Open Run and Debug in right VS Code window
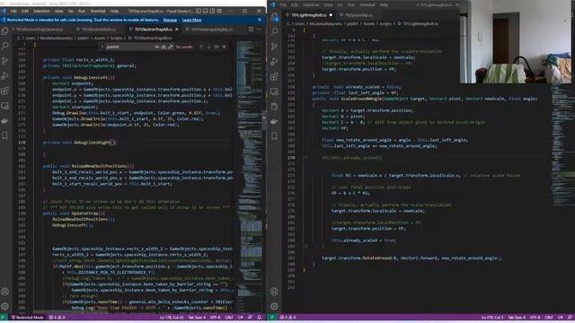 pos(274,61)
